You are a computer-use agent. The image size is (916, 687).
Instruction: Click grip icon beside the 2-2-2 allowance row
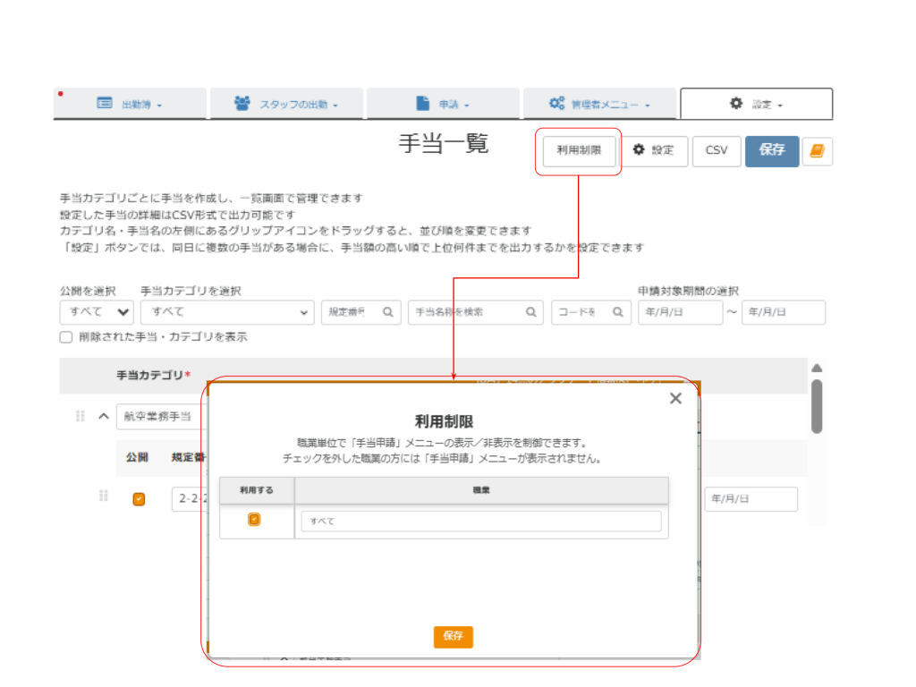click(104, 496)
